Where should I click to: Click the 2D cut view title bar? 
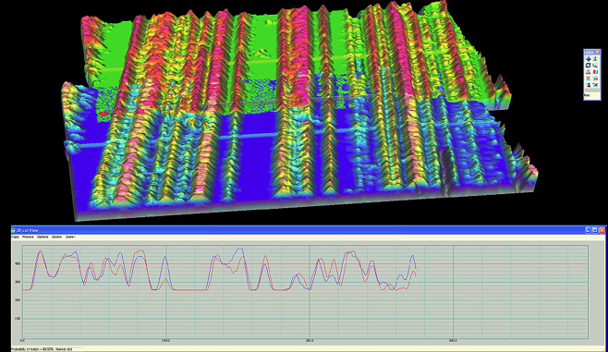308,230
